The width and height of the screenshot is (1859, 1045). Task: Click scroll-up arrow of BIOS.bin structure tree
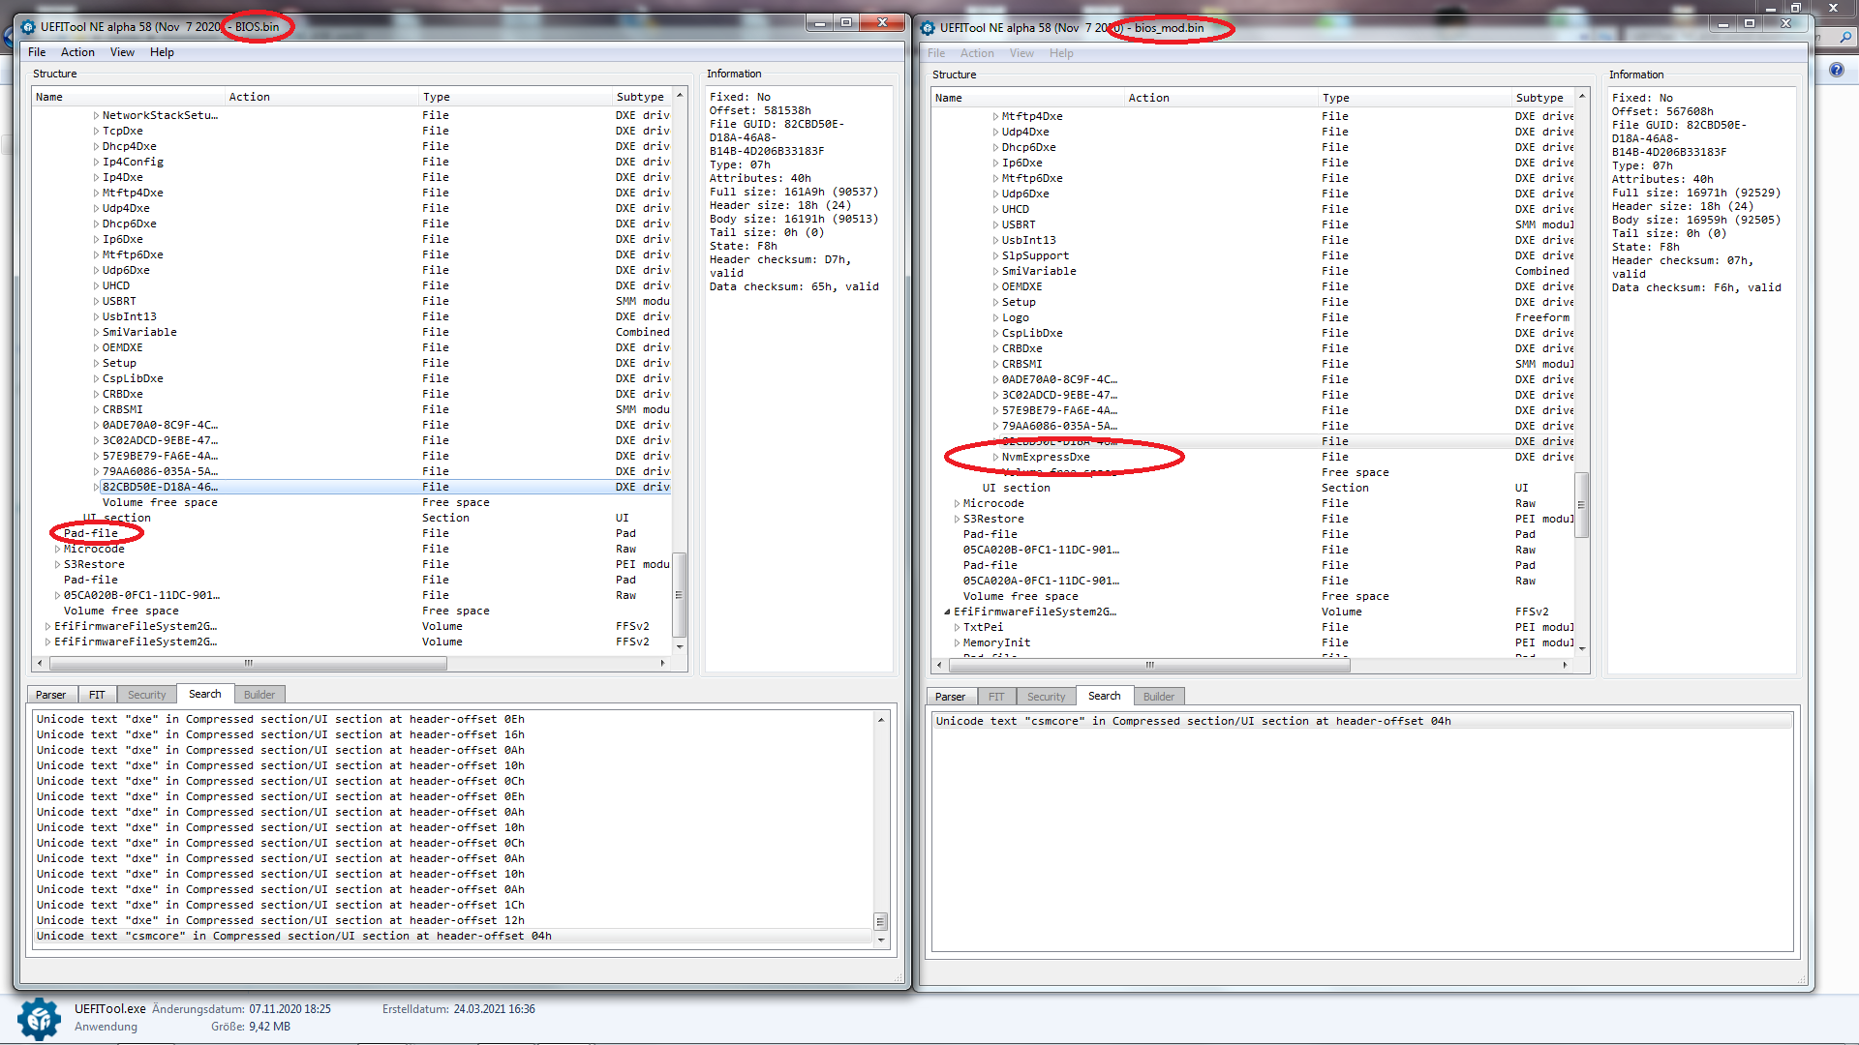click(679, 96)
